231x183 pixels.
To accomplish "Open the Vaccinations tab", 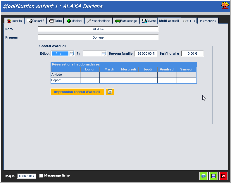I will [x=99, y=21].
